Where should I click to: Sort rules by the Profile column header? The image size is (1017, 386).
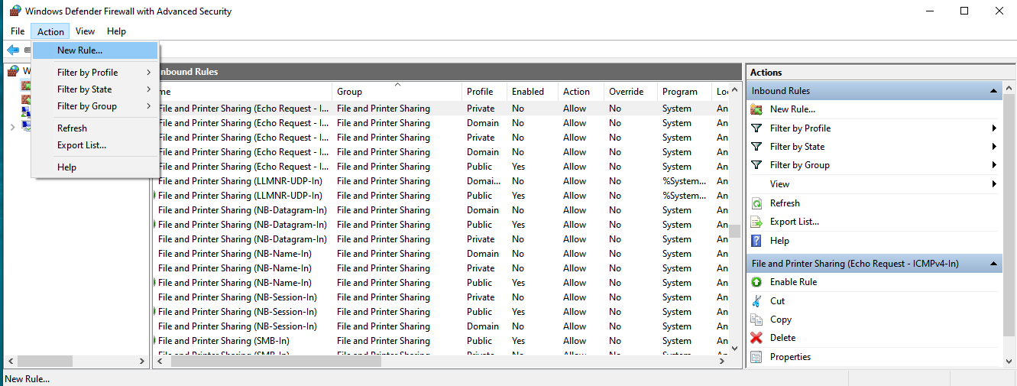[x=484, y=92]
